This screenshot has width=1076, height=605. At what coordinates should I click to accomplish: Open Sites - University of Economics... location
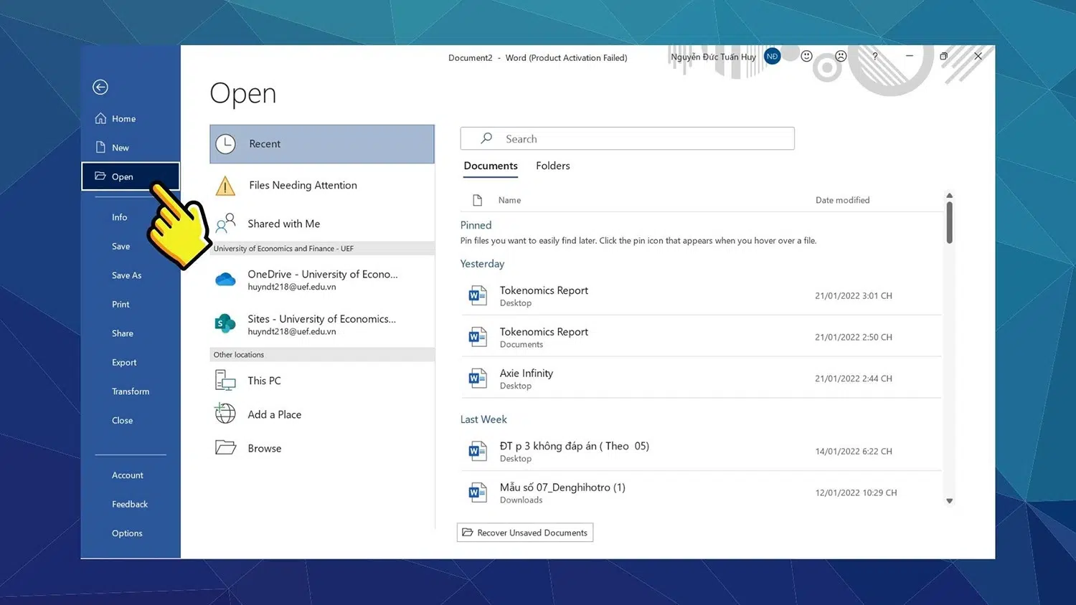point(322,325)
